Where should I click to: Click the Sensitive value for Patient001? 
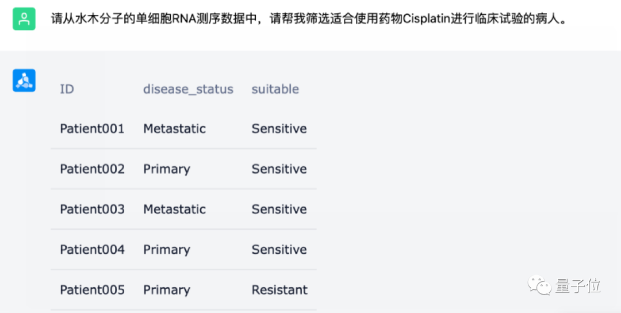point(279,129)
